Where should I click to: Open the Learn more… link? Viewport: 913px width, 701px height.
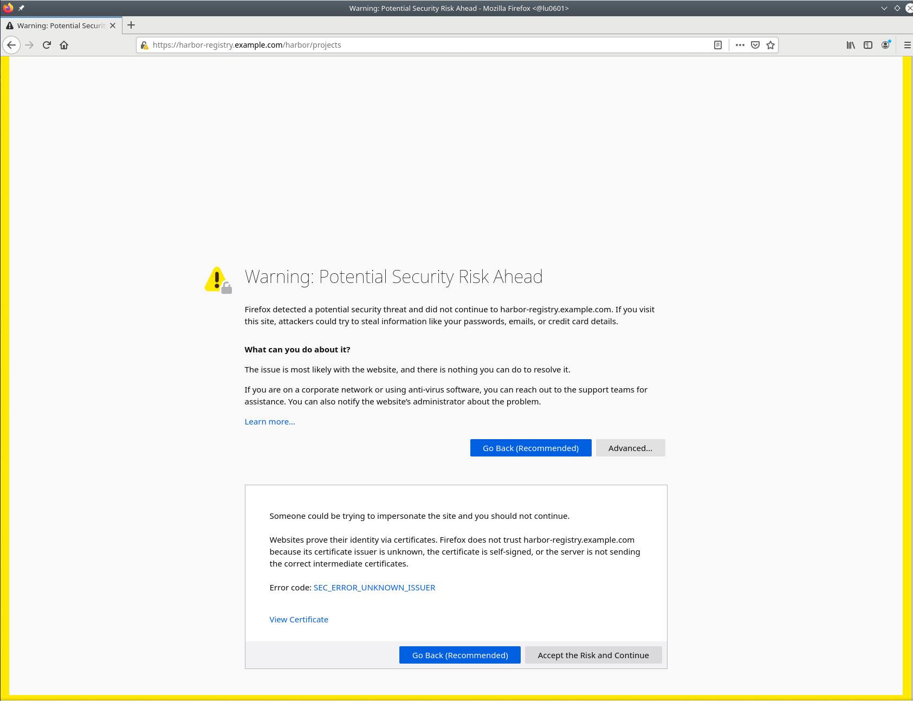270,422
